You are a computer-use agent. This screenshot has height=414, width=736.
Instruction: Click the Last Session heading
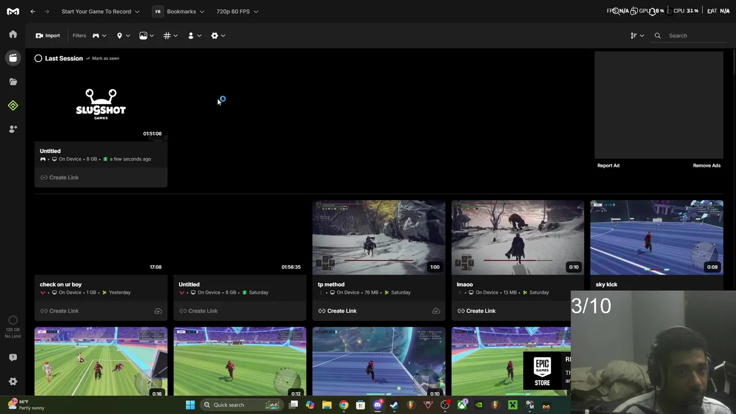pos(64,58)
